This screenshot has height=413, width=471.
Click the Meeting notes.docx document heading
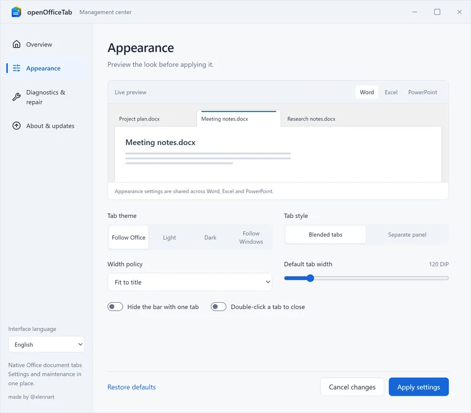161,142
